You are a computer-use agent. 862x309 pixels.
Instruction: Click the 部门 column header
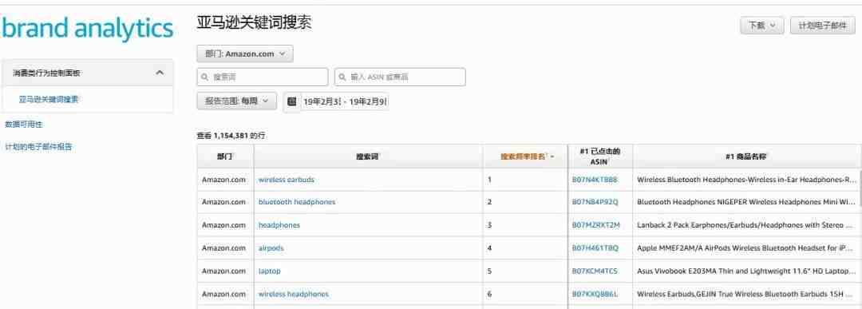tap(225, 156)
